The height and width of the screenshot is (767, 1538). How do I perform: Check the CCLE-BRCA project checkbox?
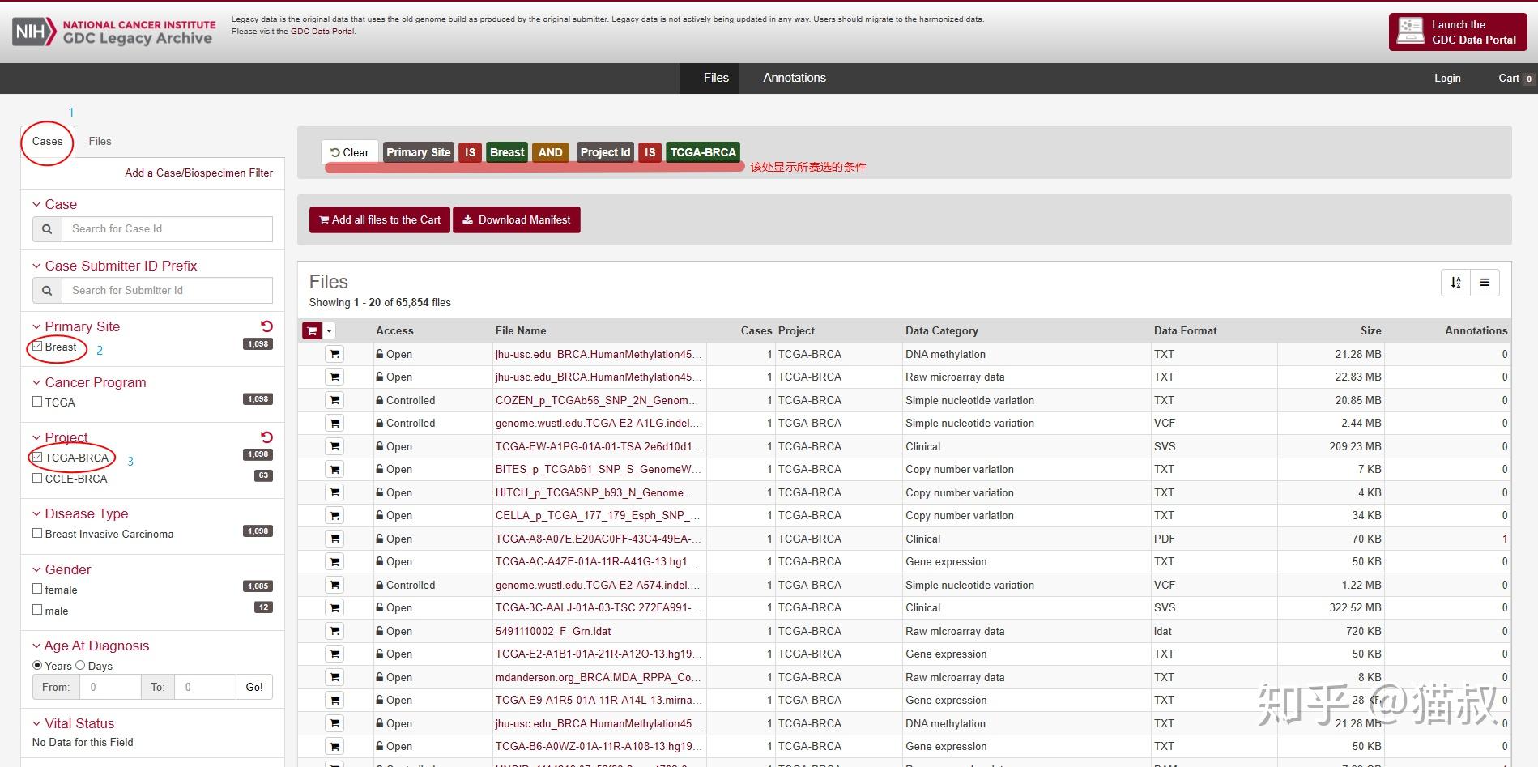point(37,478)
